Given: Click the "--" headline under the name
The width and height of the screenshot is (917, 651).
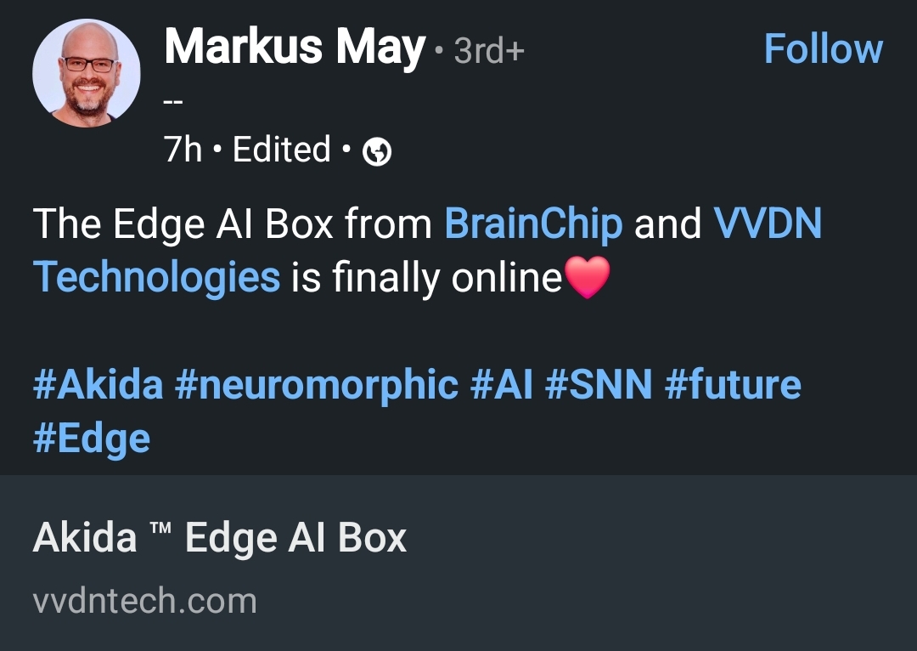Looking at the screenshot, I should pos(173,102).
